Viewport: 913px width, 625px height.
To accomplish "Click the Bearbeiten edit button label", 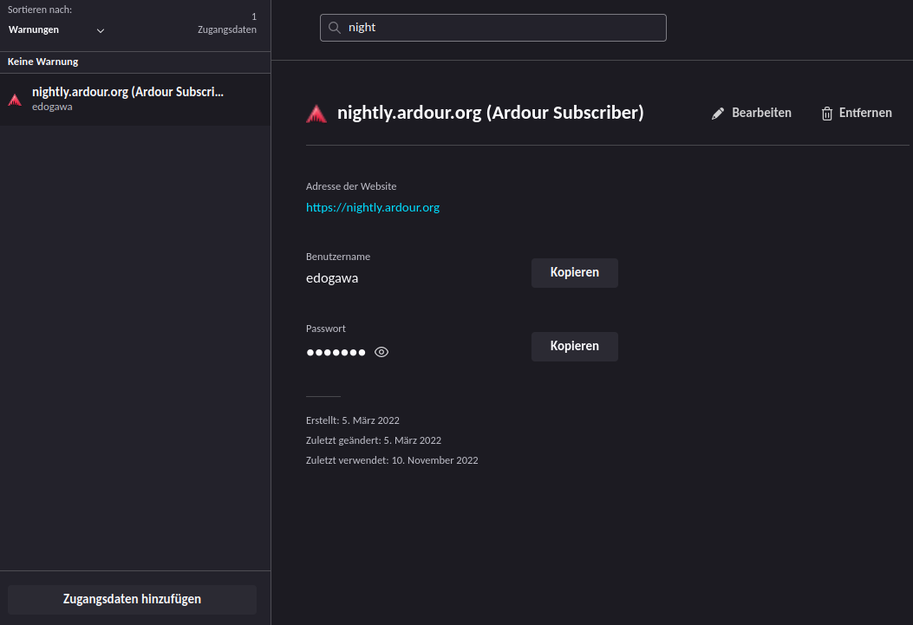I will pos(761,113).
